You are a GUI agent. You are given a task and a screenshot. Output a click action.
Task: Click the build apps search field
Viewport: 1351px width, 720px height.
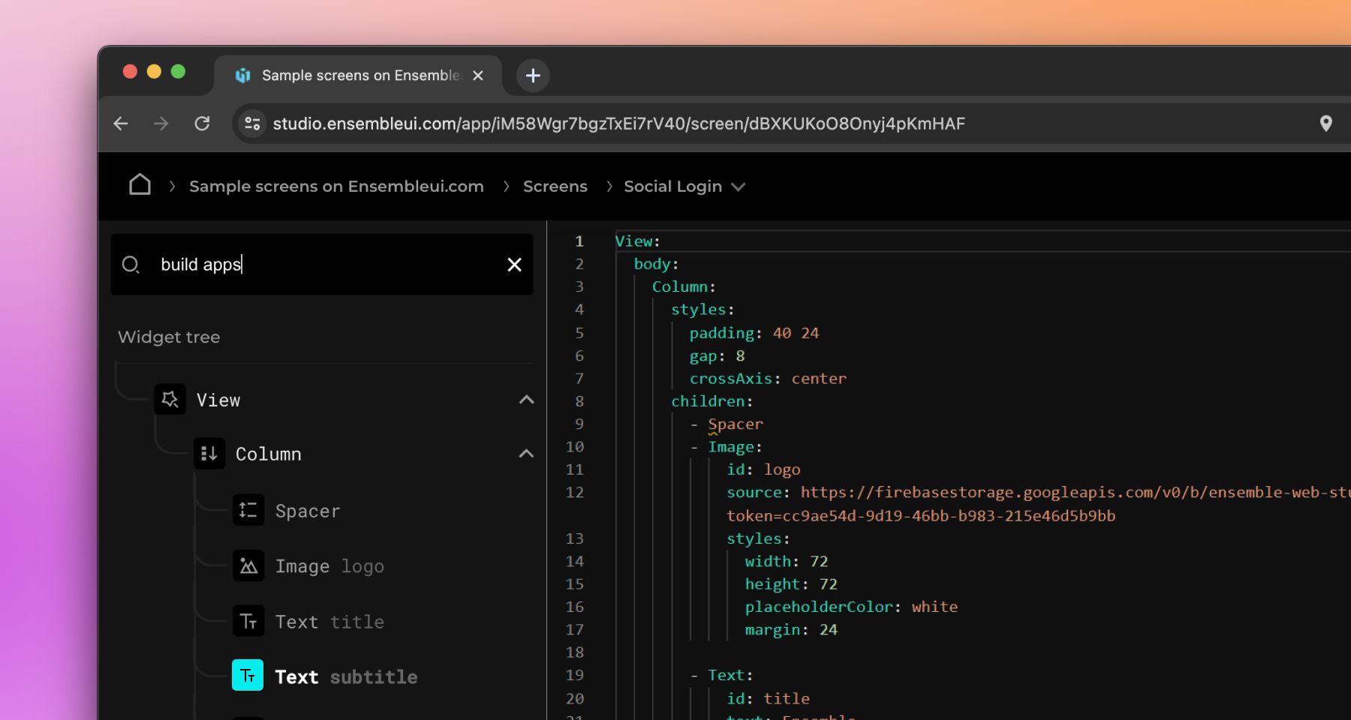pos(322,264)
